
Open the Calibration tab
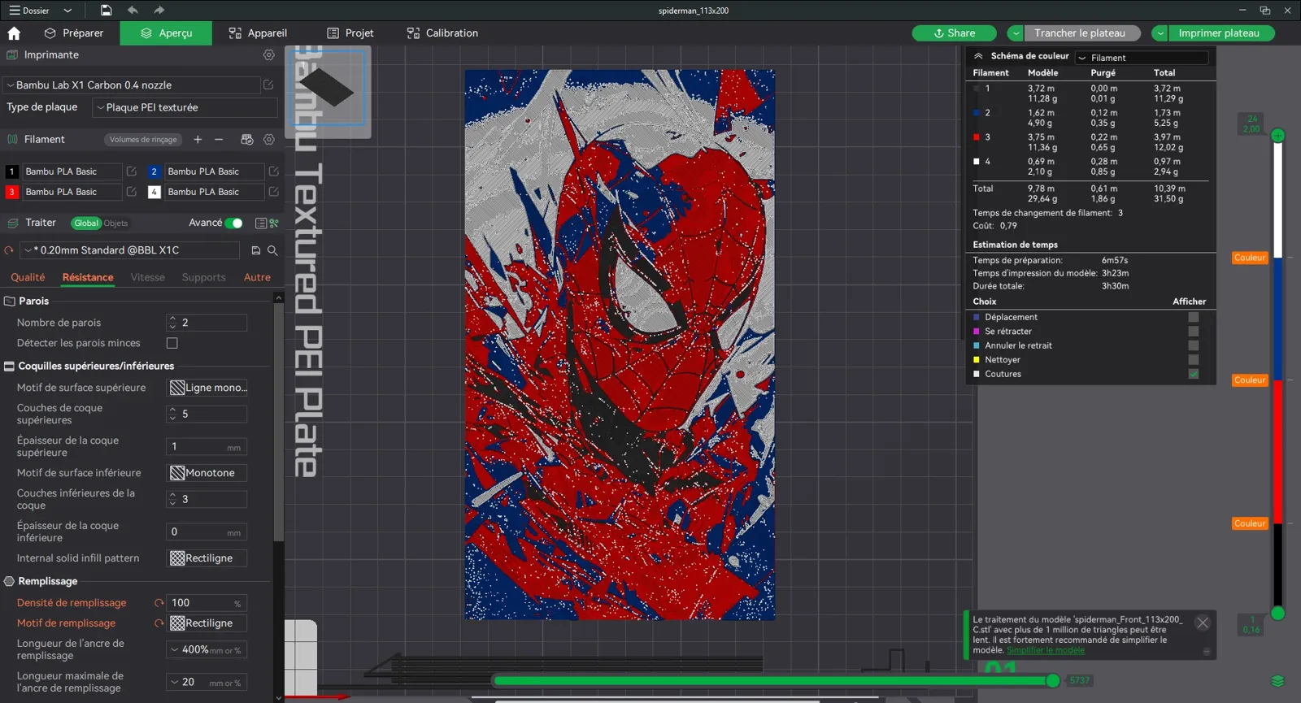coord(442,33)
